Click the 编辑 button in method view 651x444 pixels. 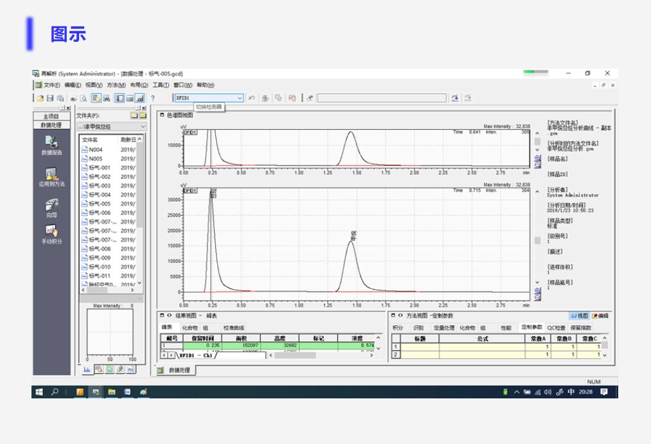click(x=600, y=315)
